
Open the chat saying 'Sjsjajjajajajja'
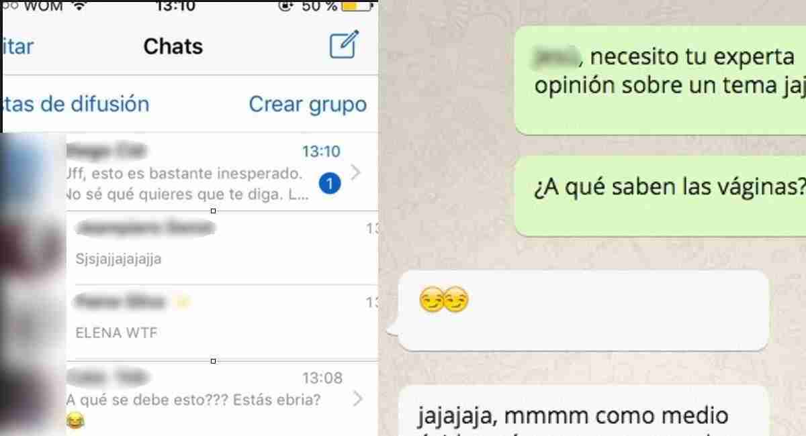pos(222,247)
